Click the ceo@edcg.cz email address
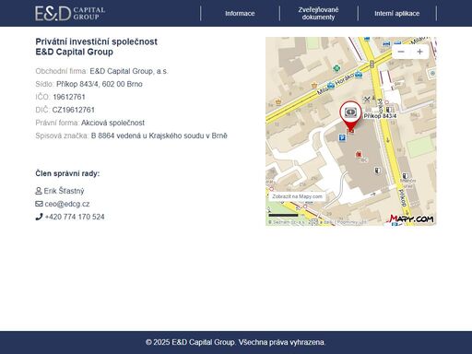The width and height of the screenshot is (472, 354). click(67, 204)
